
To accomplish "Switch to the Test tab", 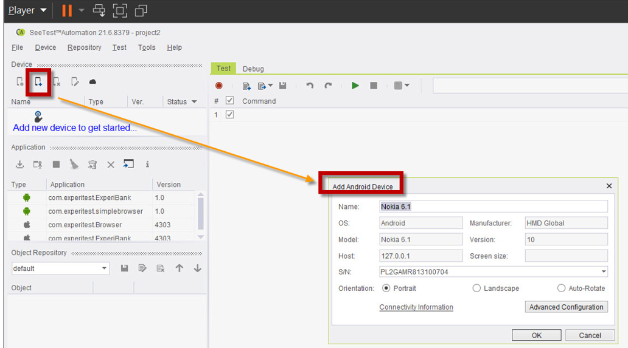I will [223, 68].
